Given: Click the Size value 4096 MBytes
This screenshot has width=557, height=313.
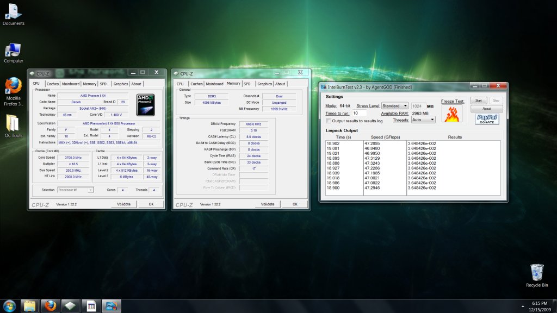Looking at the screenshot, I should click(x=212, y=103).
